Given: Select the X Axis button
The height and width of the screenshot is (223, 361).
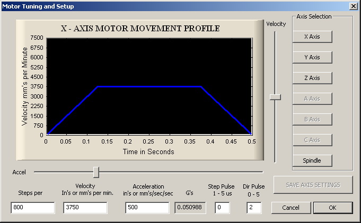Looking at the screenshot, I should pos(312,37).
